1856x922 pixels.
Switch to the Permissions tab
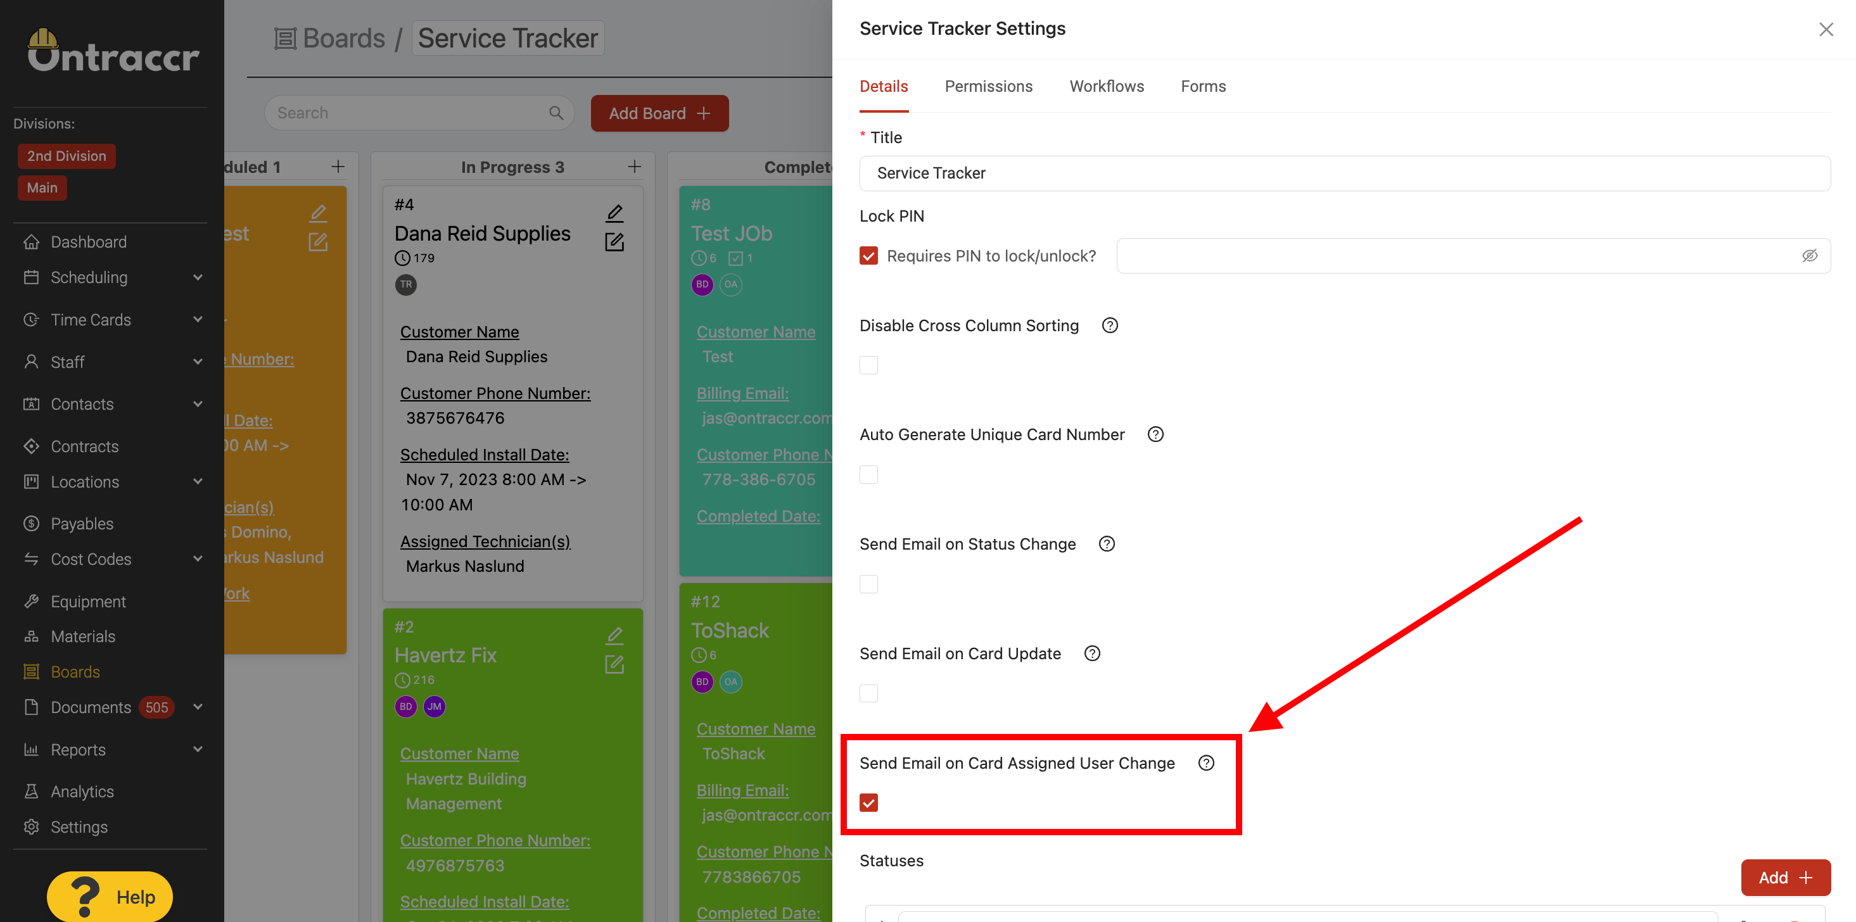click(989, 86)
